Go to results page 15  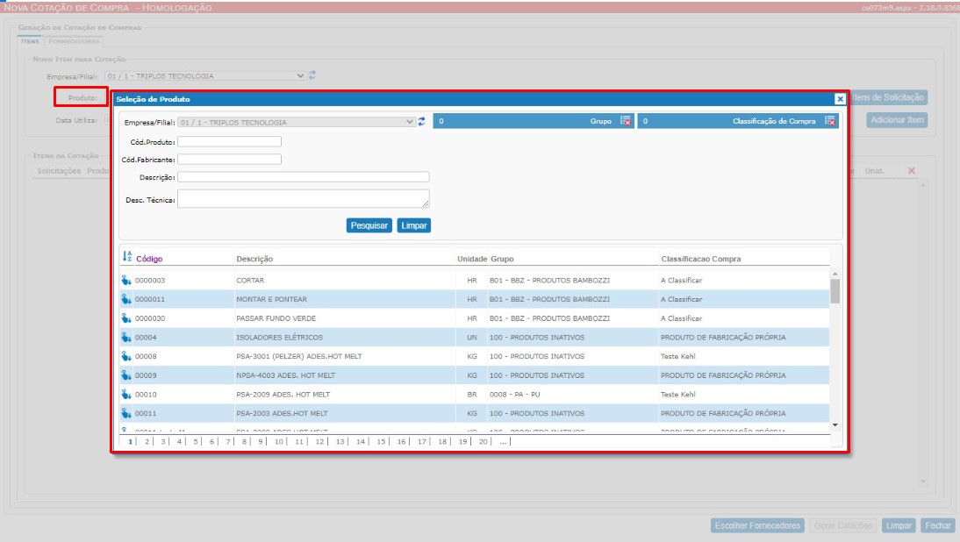pos(381,441)
